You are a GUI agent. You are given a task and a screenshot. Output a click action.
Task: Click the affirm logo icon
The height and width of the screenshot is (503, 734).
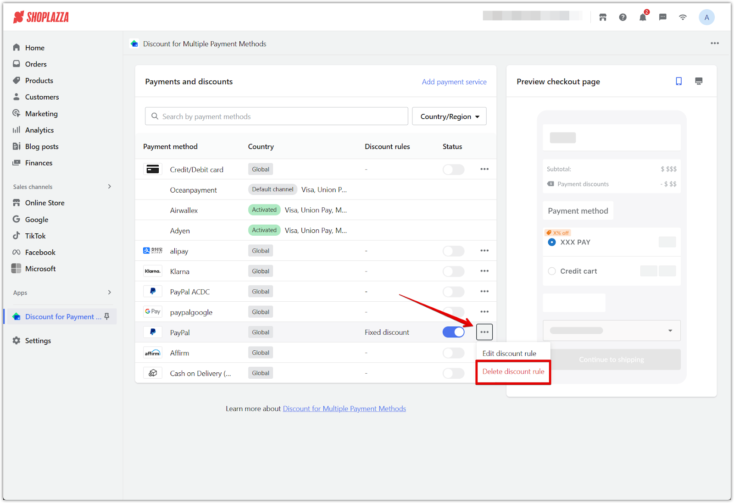[x=153, y=353]
